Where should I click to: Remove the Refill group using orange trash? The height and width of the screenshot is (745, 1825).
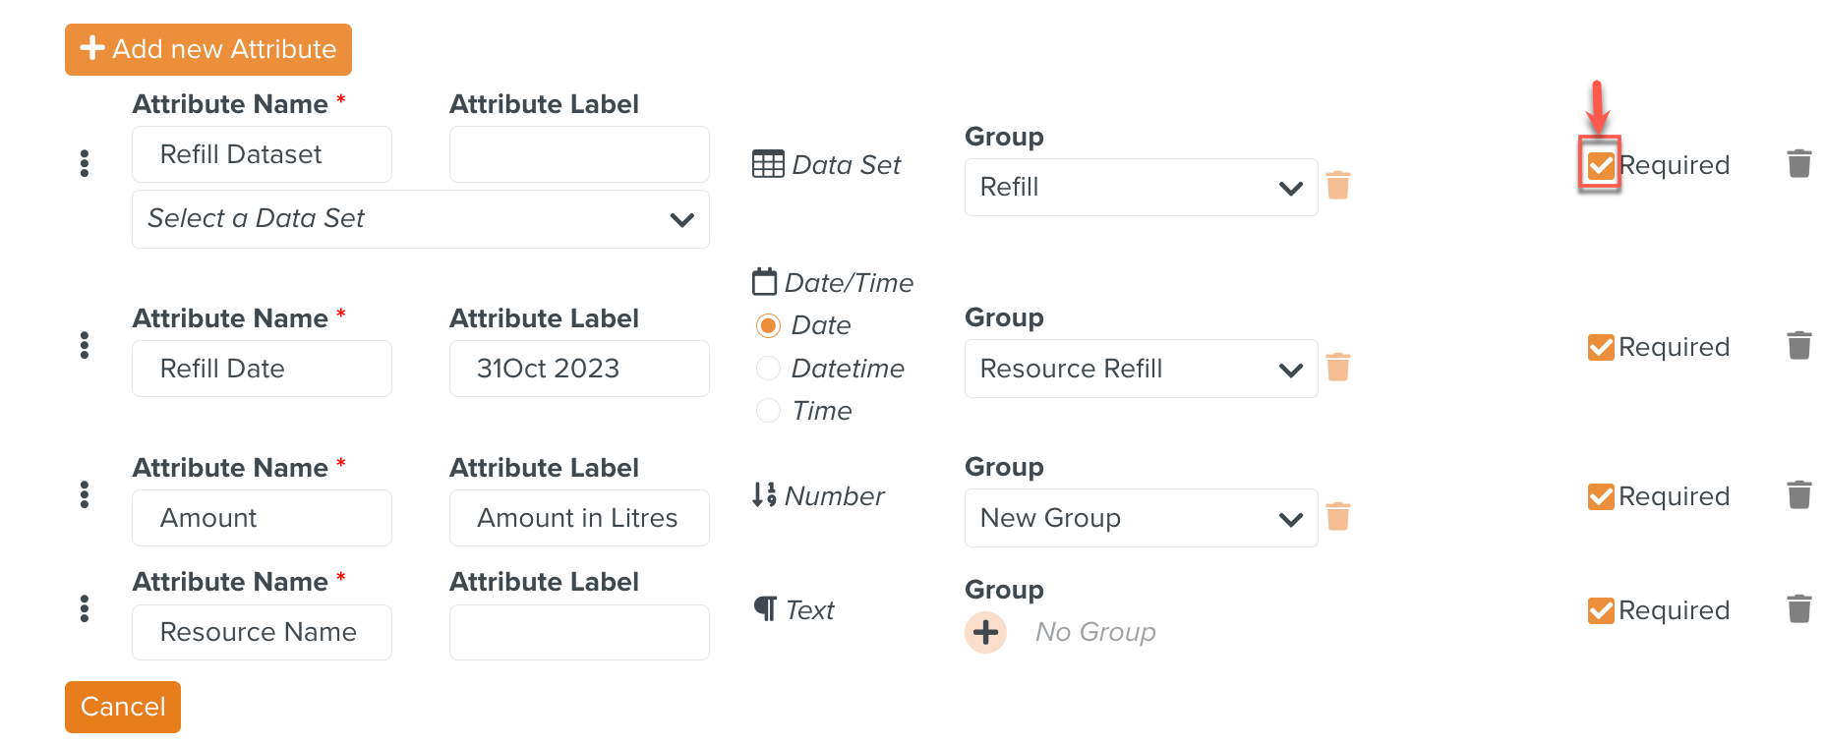pyautogui.click(x=1337, y=186)
